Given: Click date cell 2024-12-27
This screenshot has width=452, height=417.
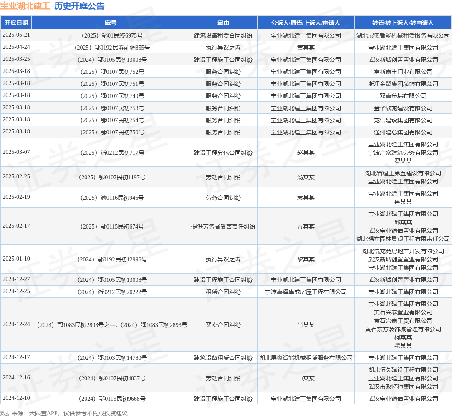Looking at the screenshot, I should 16,279.
